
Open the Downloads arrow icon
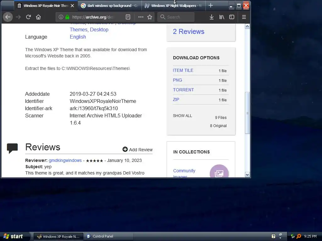pyautogui.click(x=212, y=17)
